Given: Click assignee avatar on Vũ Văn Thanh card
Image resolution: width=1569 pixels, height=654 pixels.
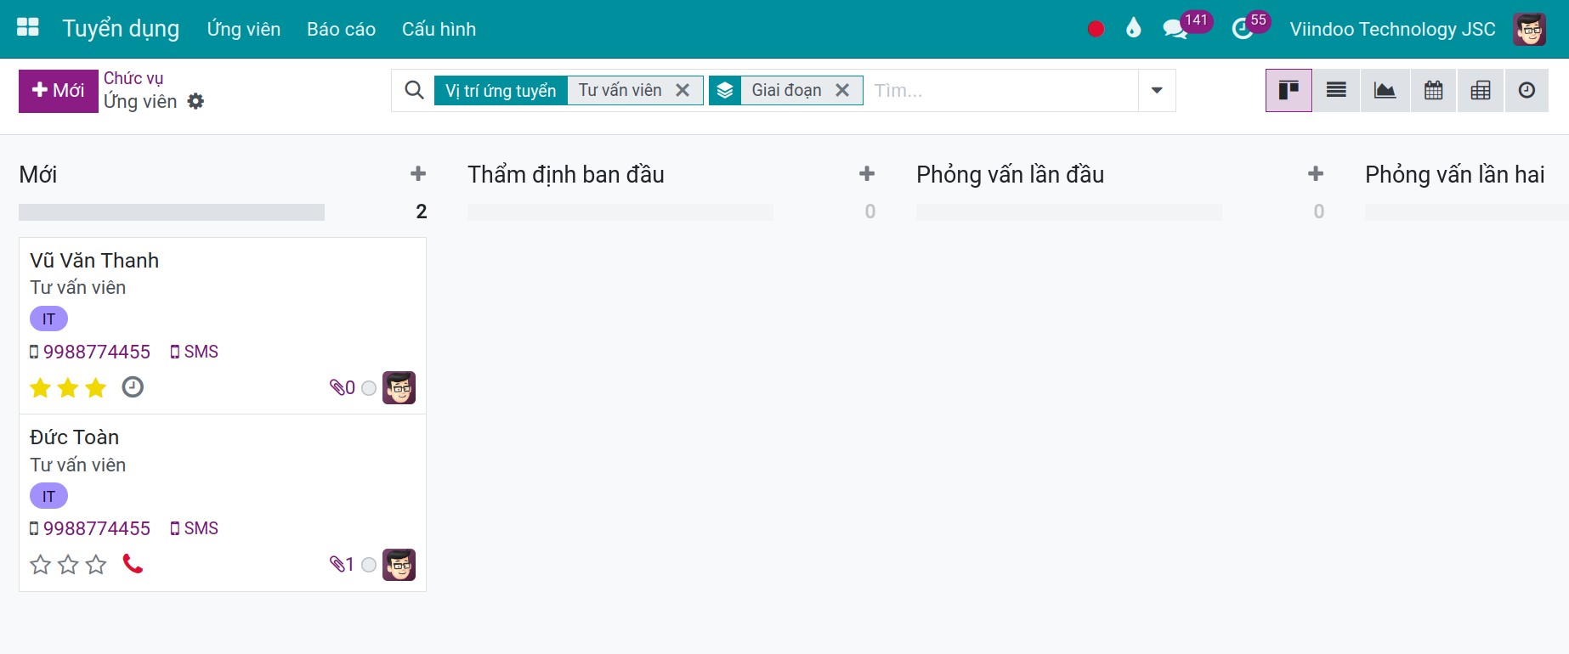Looking at the screenshot, I should click(399, 388).
